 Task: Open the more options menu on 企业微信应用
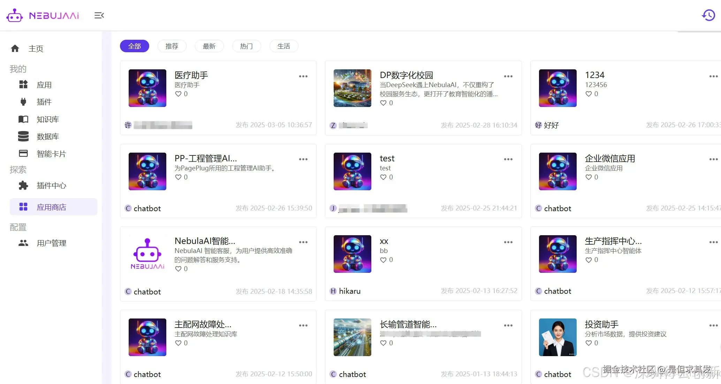pos(713,159)
